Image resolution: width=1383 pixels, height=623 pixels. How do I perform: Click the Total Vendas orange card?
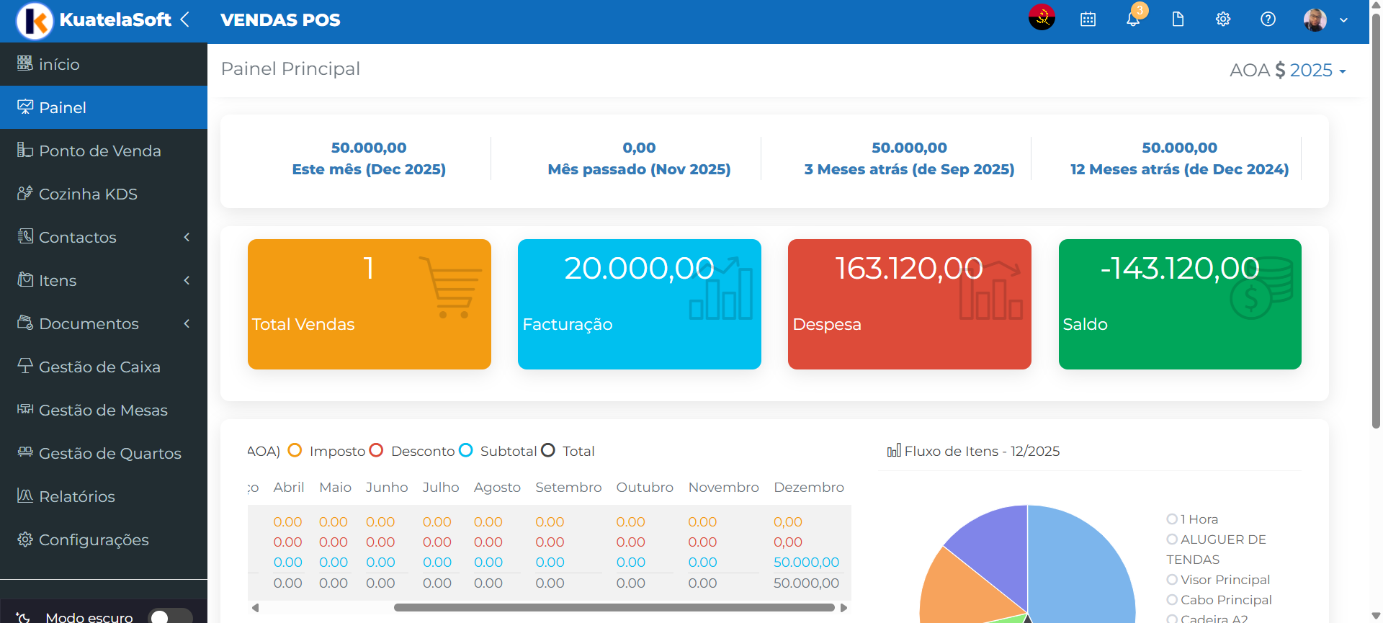[x=369, y=304]
